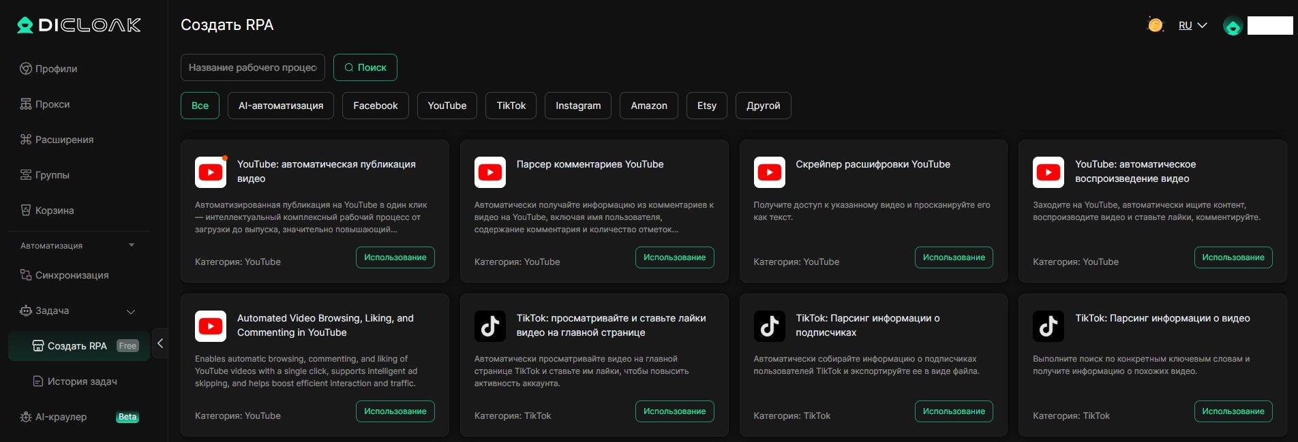
Task: Click the green user avatar icon
Action: coord(1233,26)
